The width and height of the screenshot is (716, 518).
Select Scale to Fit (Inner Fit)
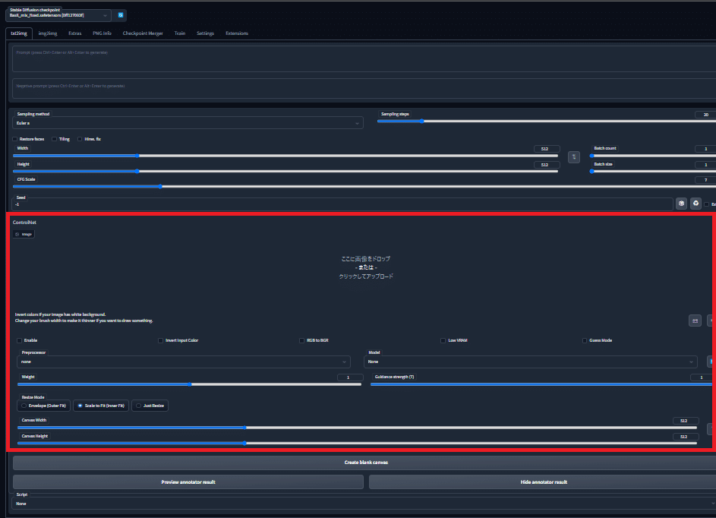pyautogui.click(x=101, y=406)
